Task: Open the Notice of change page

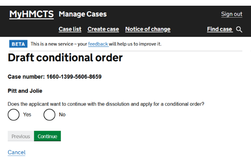Action: [148, 29]
